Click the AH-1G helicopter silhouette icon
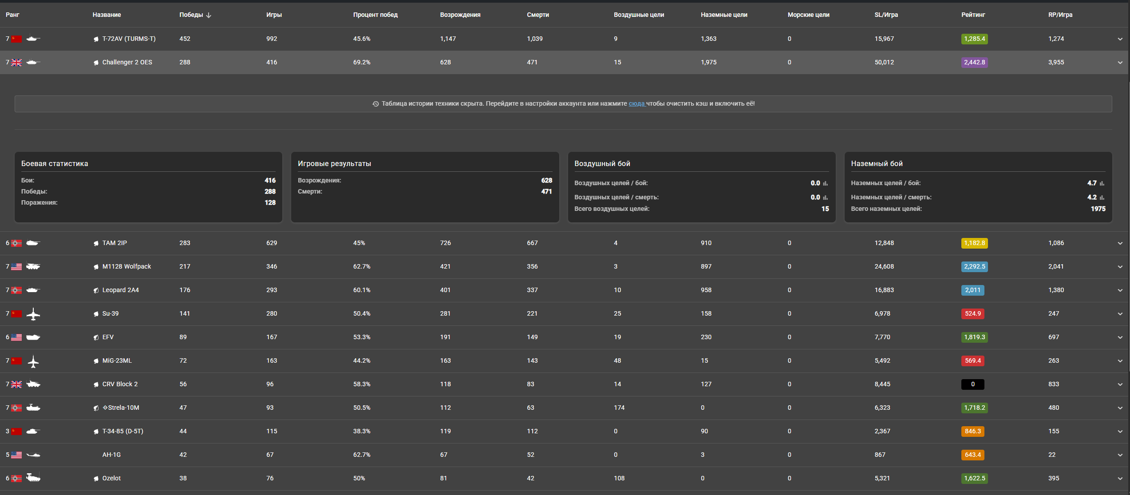1130x495 pixels. [33, 455]
